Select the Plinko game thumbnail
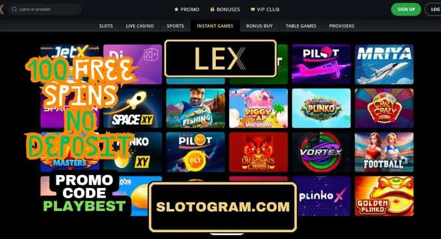This screenshot has width=441, height=239. pos(321,109)
